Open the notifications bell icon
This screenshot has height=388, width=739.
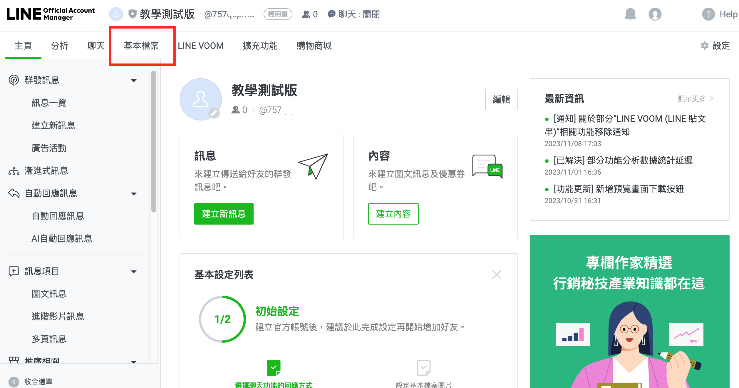[x=630, y=14]
